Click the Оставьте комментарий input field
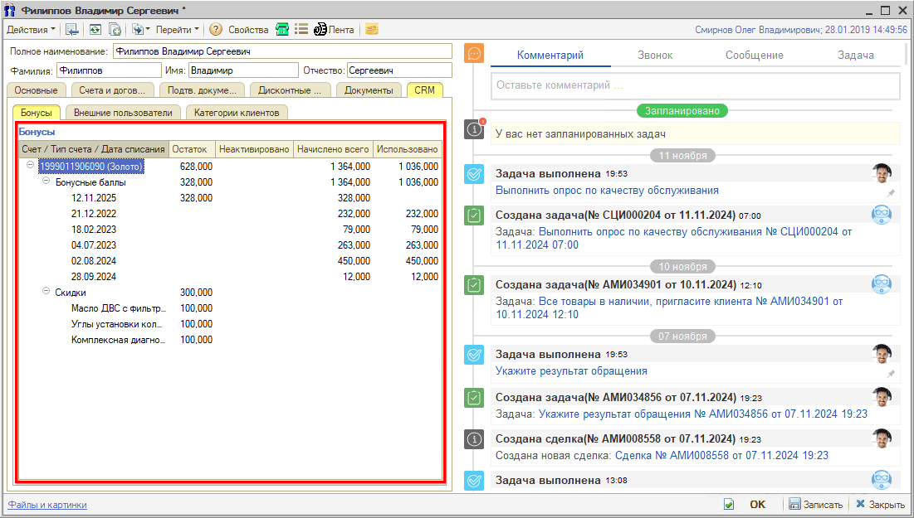This screenshot has height=518, width=914. [695, 85]
